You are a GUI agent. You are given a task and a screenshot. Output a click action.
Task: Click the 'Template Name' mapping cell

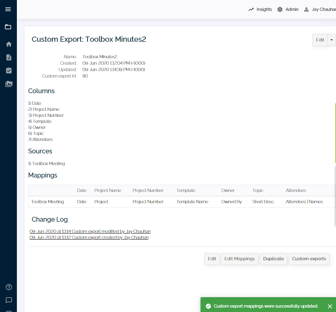coord(192,202)
